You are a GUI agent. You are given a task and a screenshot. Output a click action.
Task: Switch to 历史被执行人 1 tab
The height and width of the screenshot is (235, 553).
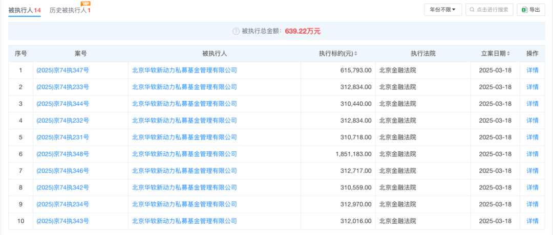pyautogui.click(x=70, y=11)
